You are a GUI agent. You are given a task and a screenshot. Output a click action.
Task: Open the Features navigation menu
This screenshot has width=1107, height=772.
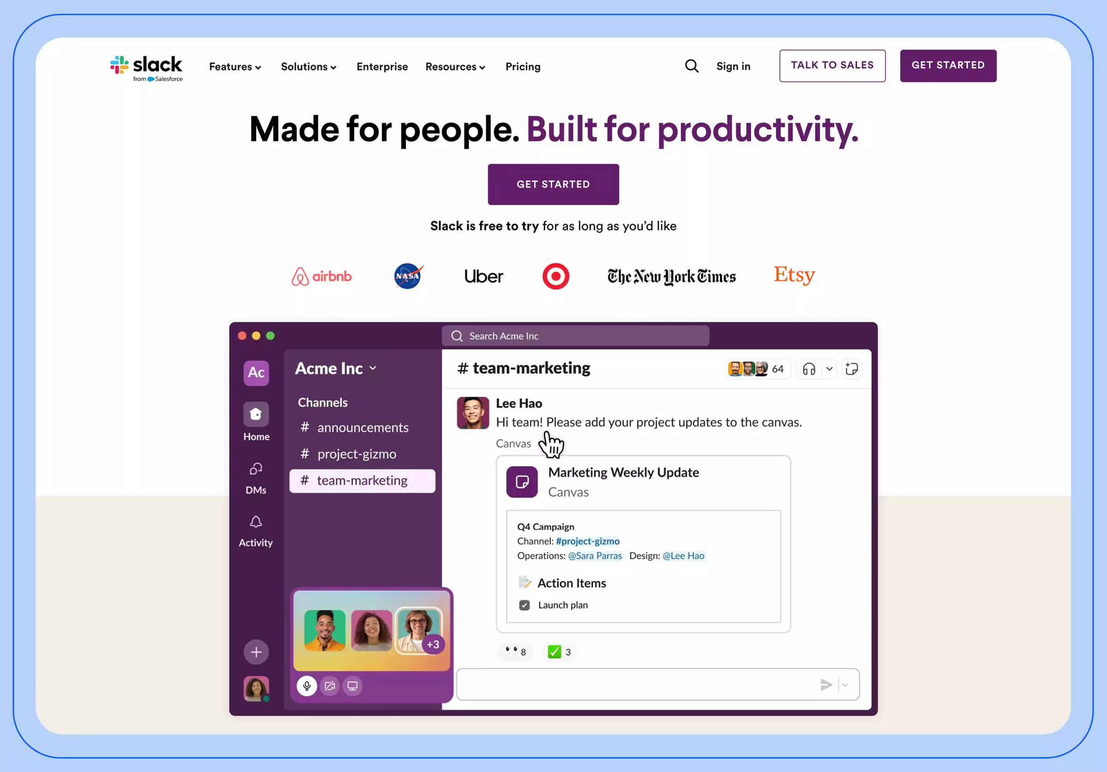pos(235,66)
